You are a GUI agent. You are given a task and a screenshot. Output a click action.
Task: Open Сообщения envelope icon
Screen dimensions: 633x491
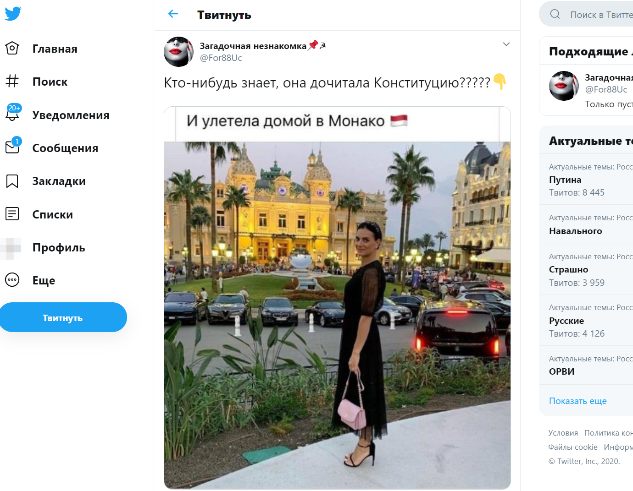tap(12, 147)
